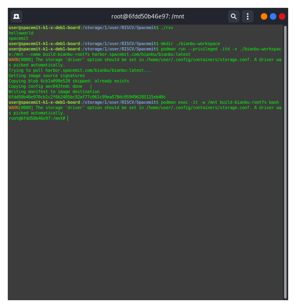Click the 'Writing manifest to image destination' line
Screen dimensions: 296x308
pyautogui.click(x=54, y=91)
